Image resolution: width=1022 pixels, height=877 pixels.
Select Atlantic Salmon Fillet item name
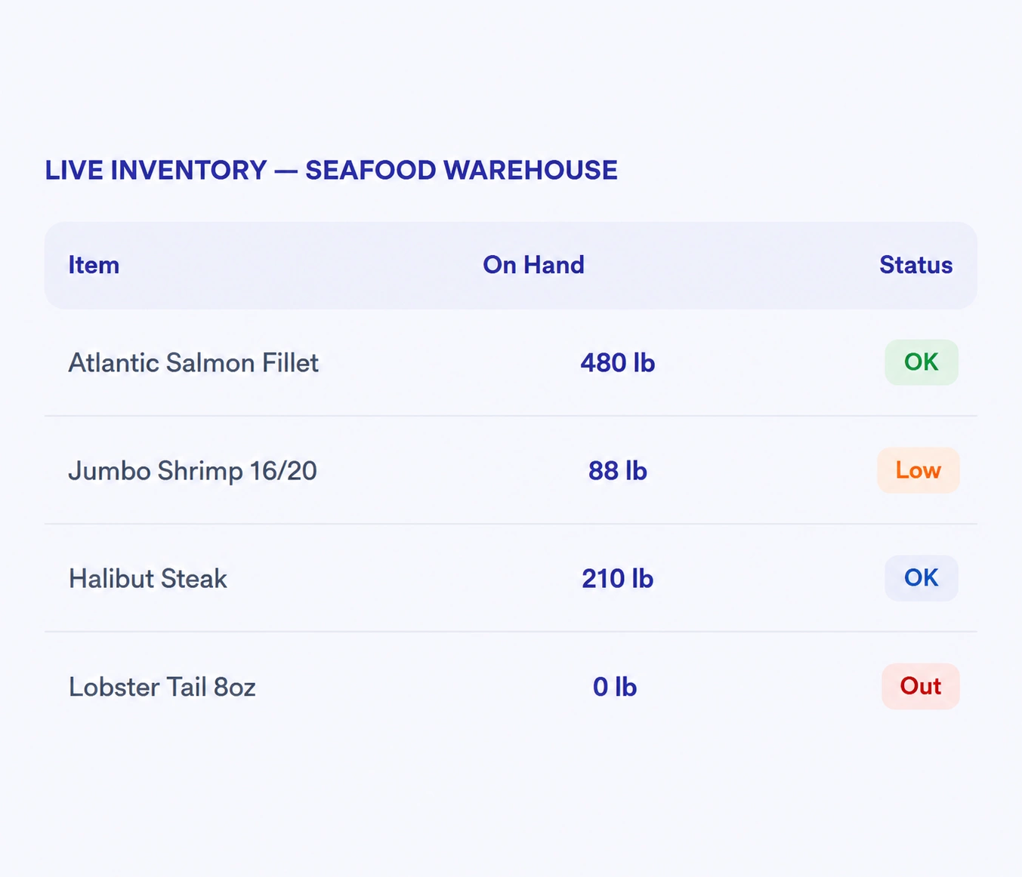point(193,363)
